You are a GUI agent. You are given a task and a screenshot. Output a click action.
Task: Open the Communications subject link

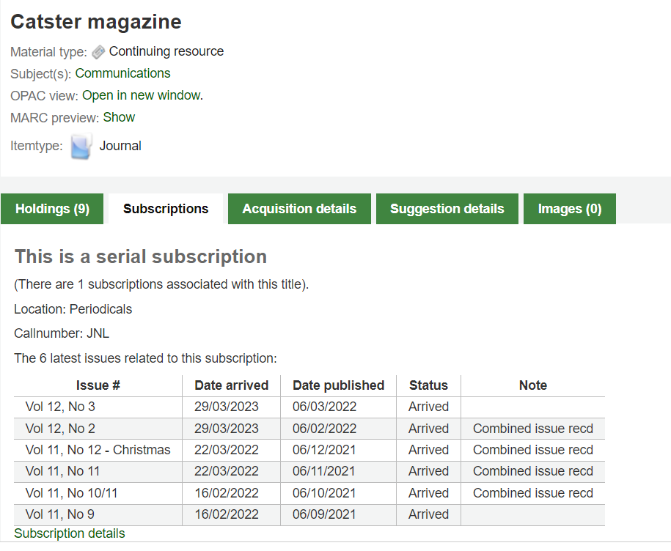click(122, 73)
